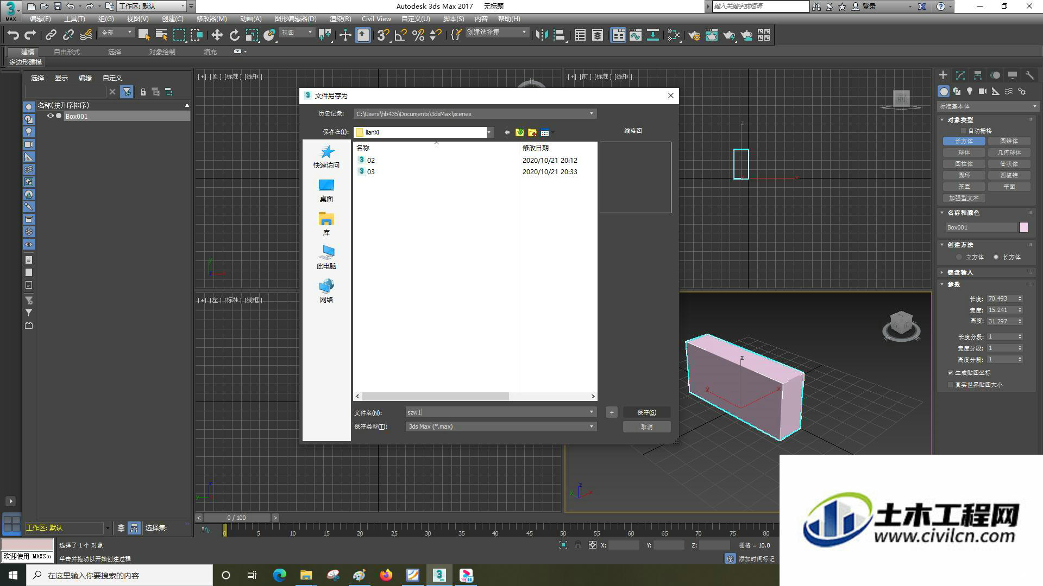
Task: Select the Cameras category icon in Create panel
Action: (x=983, y=91)
